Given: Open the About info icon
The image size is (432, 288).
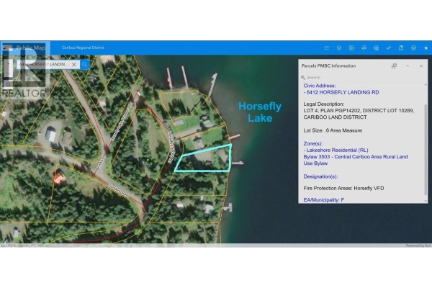Looking at the screenshot, I should click(426, 48).
